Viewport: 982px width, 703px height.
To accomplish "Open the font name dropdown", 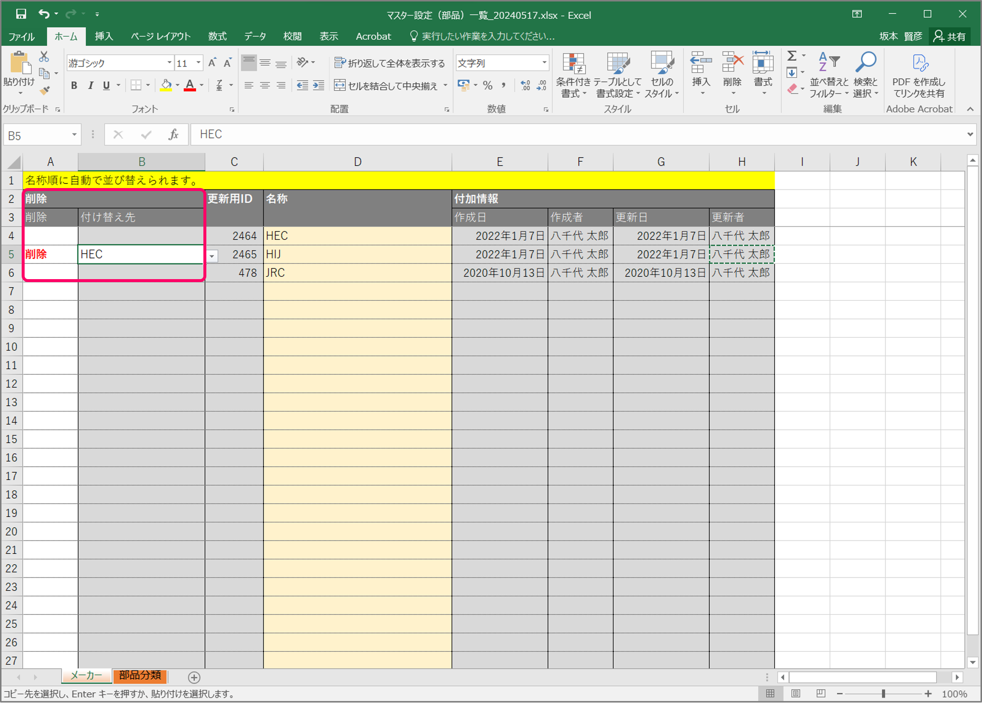I will click(169, 63).
